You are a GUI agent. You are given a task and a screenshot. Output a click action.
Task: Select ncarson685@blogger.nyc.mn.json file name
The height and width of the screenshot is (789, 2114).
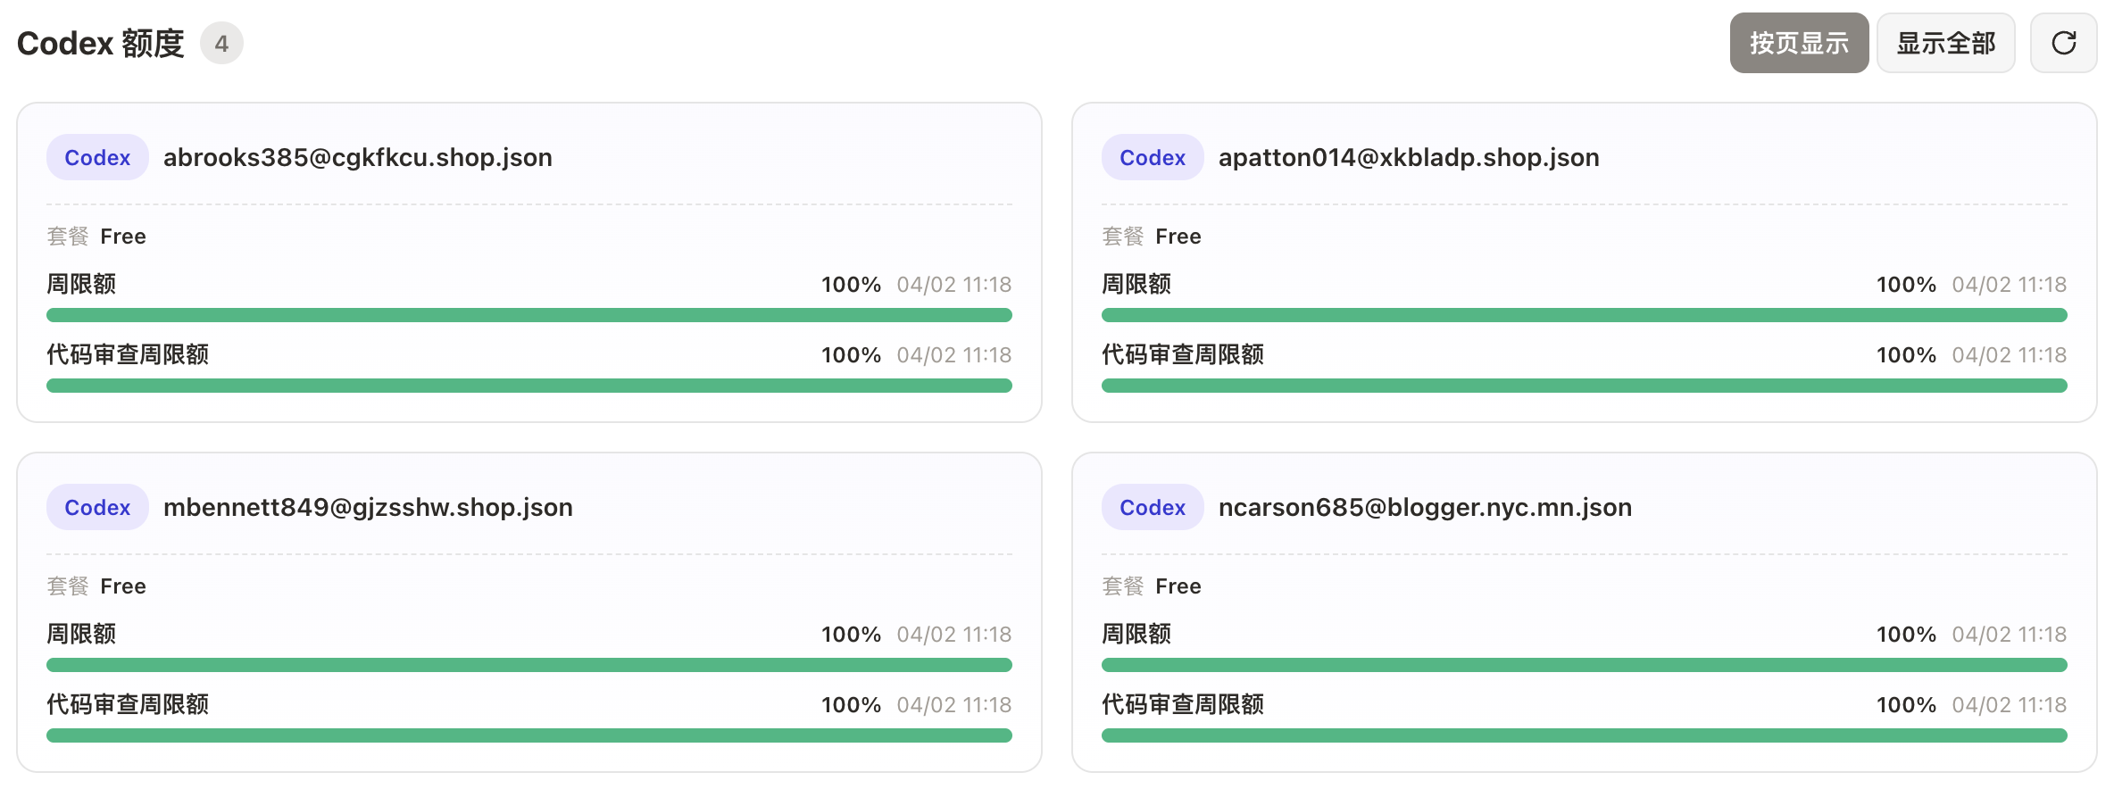click(1425, 508)
